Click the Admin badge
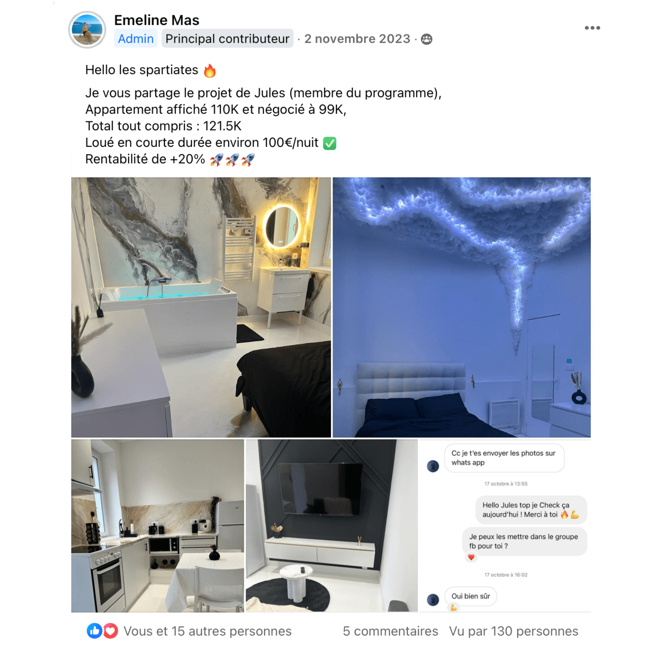Viewport: 648px width, 648px height. (136, 39)
